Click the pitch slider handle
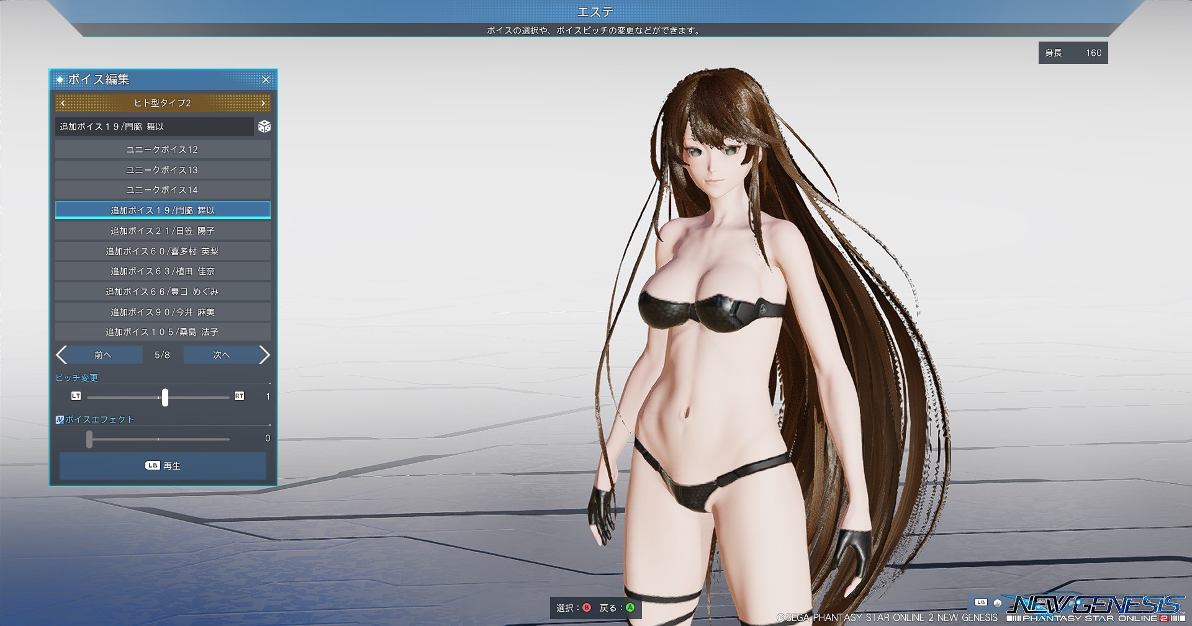Image resolution: width=1192 pixels, height=626 pixels. [x=165, y=397]
